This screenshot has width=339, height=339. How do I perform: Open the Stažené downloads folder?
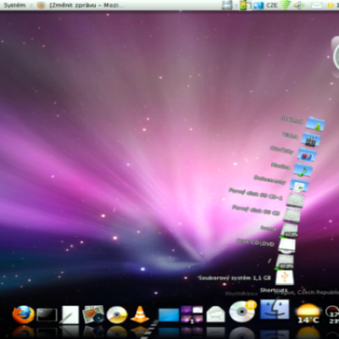[315, 124]
